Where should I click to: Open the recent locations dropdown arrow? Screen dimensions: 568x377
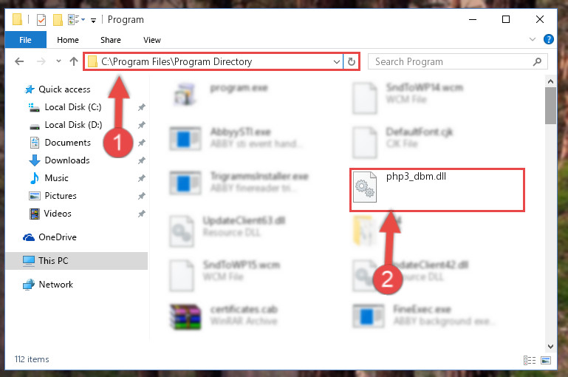click(x=58, y=61)
